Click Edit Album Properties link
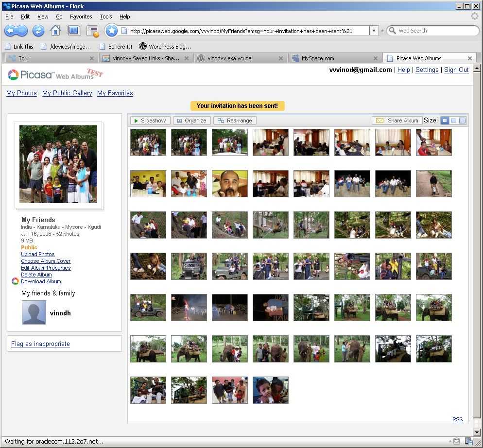The height and width of the screenshot is (448, 483). coord(46,268)
